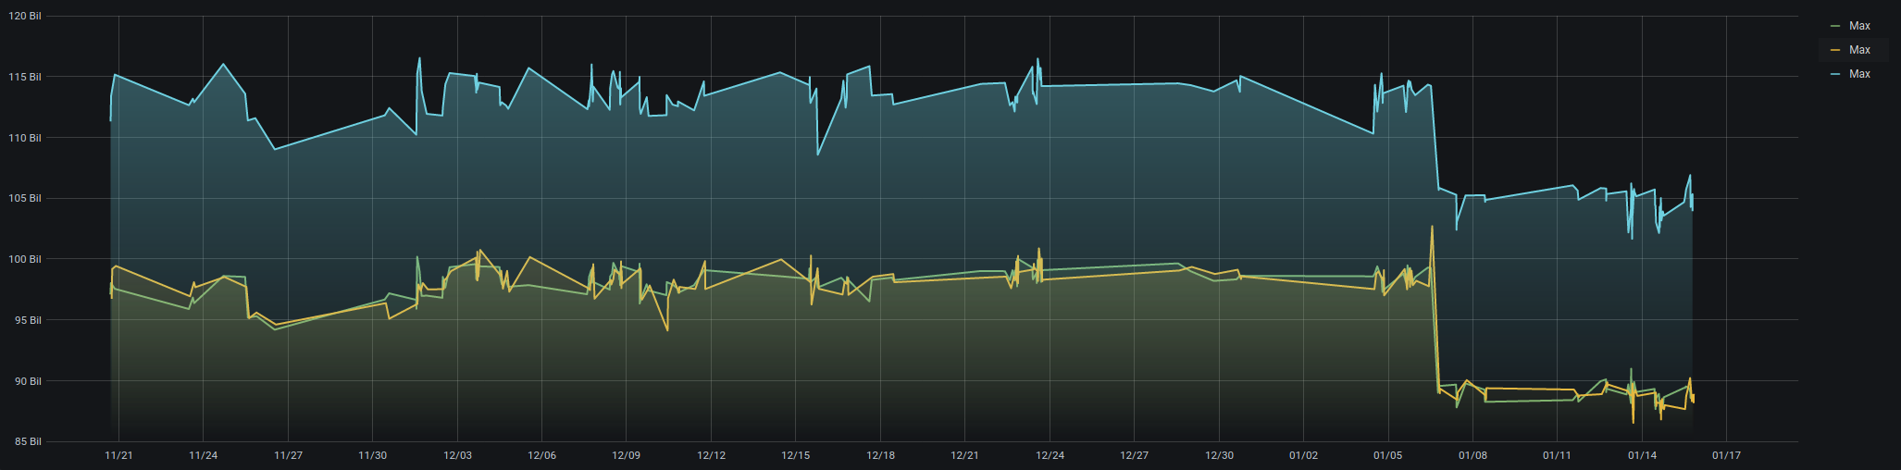Screen dimensions: 1901x470
Task: Click the 01/11 date tick label
Action: [1558, 455]
